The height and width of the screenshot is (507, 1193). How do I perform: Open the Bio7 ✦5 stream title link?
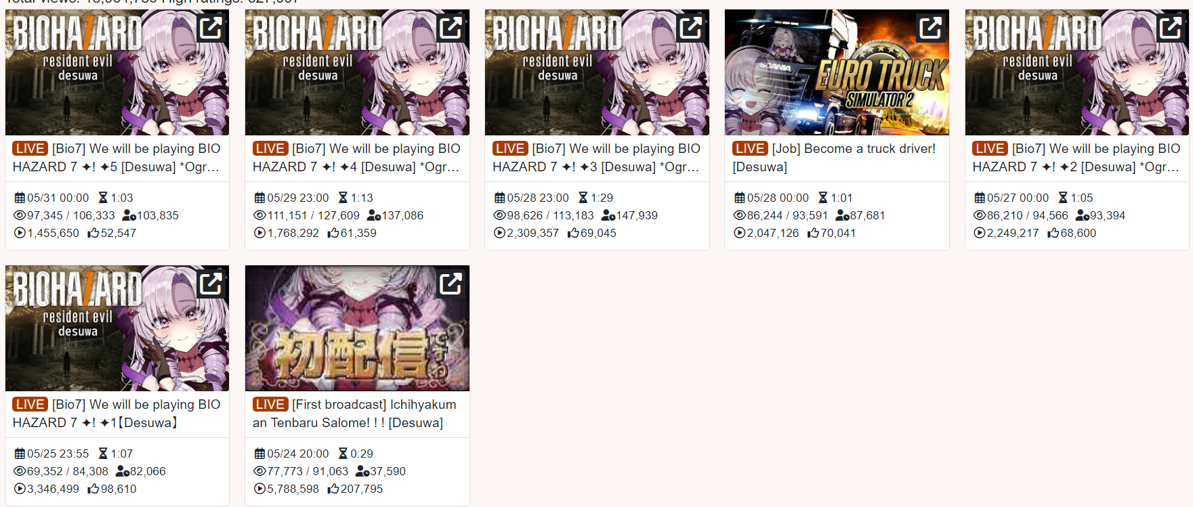117,158
